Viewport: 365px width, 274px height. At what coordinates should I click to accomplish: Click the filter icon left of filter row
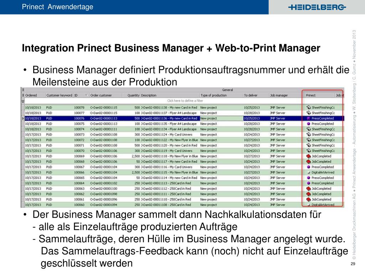click(x=23, y=101)
